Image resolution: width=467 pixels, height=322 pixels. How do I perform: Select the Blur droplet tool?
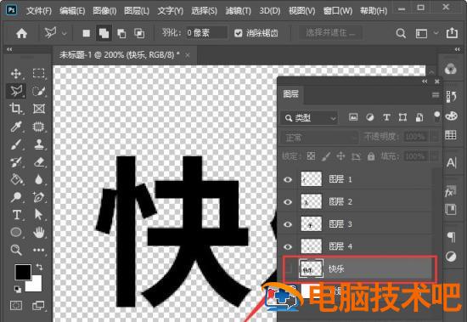coord(39,179)
